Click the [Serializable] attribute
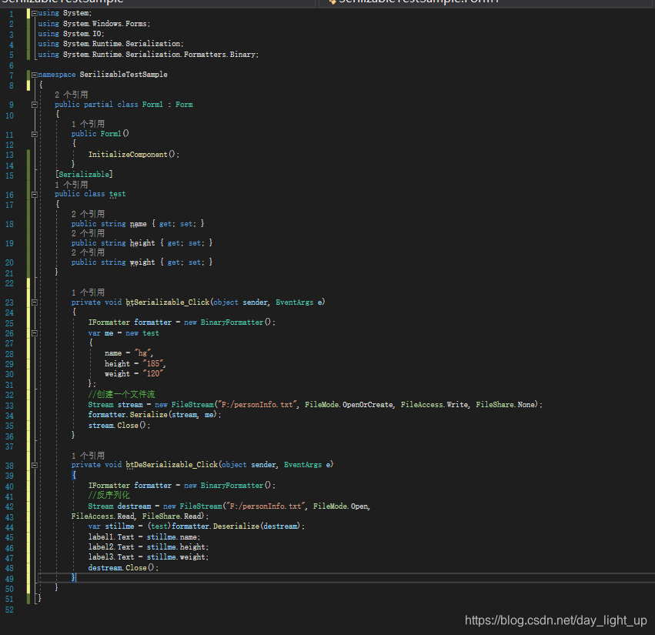The image size is (655, 635). tap(84, 174)
